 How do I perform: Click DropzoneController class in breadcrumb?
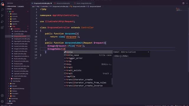point(79,6)
